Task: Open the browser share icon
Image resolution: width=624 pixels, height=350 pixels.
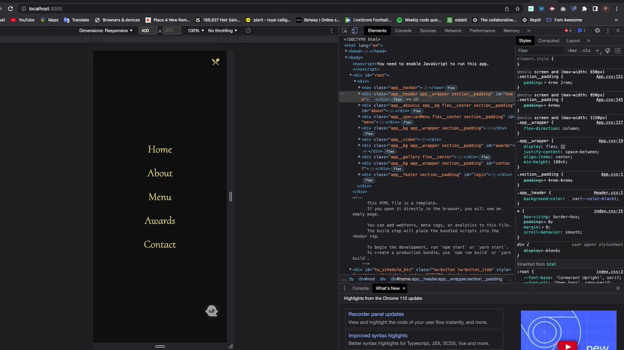Action: click(x=507, y=9)
